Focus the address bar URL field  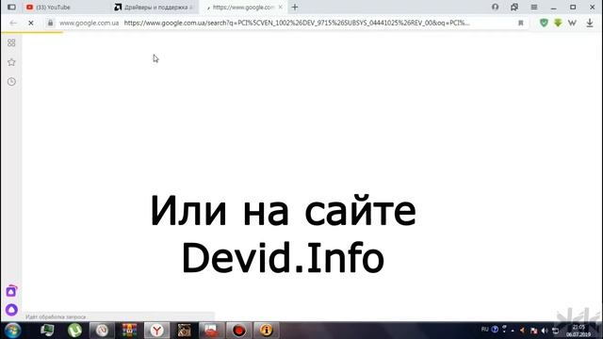click(x=297, y=23)
